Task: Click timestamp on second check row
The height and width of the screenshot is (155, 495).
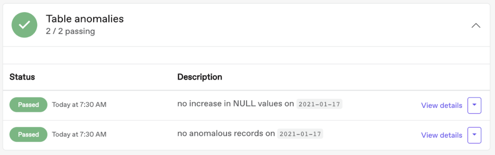Action: point(79,135)
